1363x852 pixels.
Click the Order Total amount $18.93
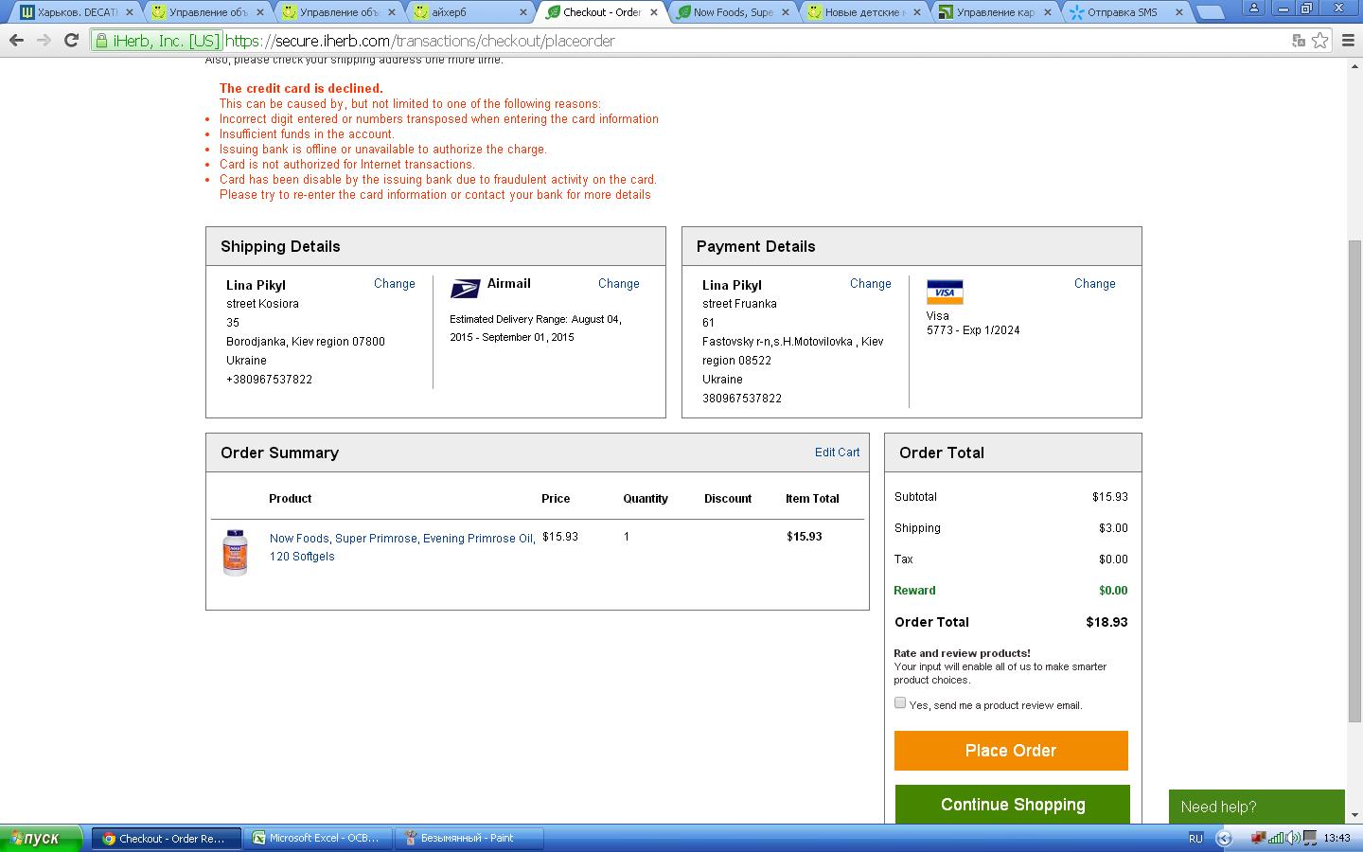tap(1106, 622)
